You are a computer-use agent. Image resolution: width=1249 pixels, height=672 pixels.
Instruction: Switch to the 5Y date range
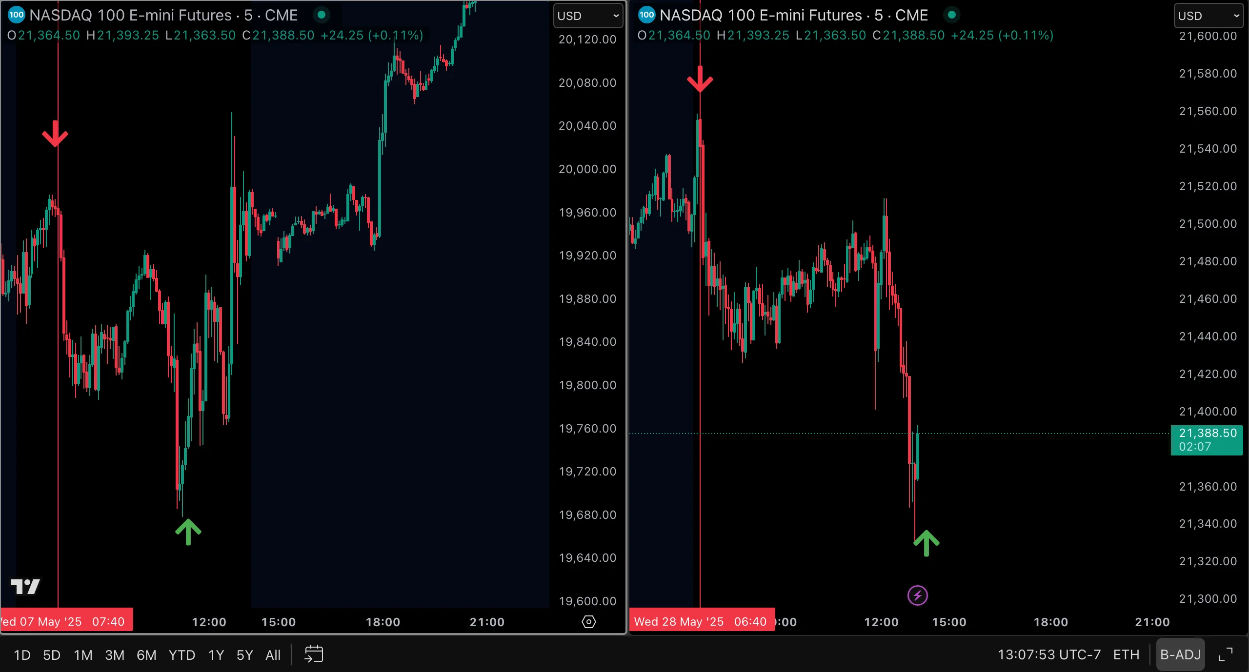244,655
